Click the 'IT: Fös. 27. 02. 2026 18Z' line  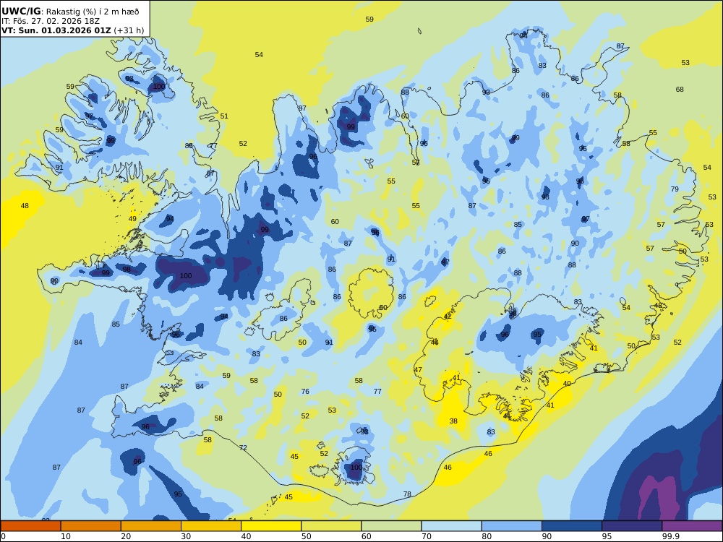pyautogui.click(x=51, y=21)
